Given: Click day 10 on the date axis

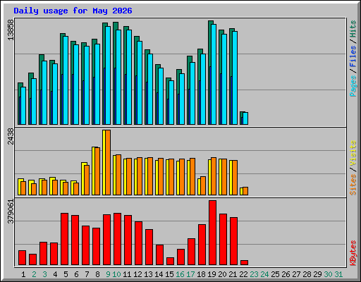Looking at the screenshot, I should 116,274.
